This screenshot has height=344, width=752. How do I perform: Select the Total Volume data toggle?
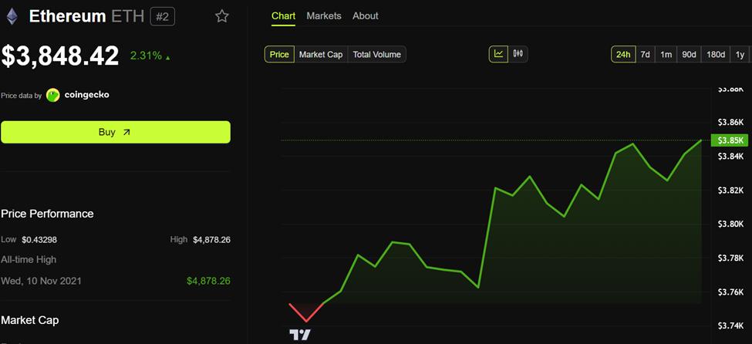(377, 54)
